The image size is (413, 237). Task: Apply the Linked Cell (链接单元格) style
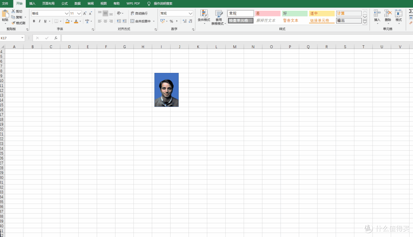point(322,21)
